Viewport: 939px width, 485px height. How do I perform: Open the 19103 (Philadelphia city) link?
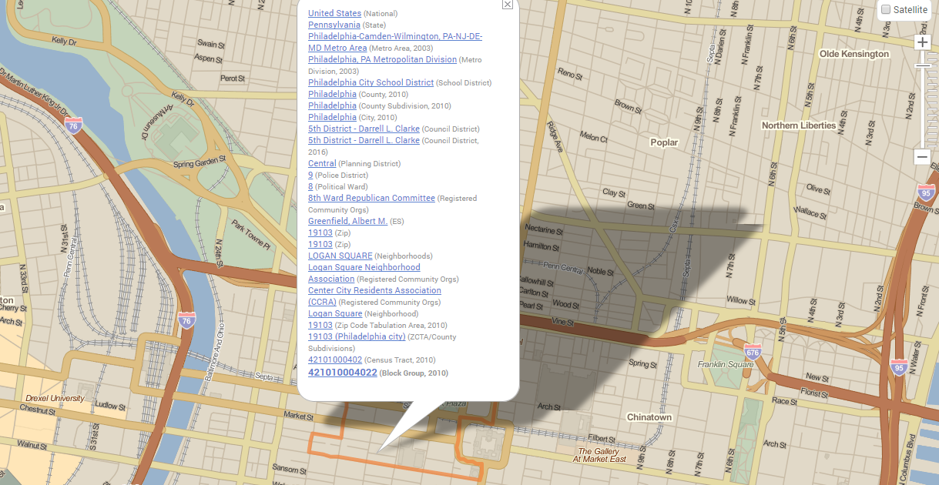coord(357,336)
